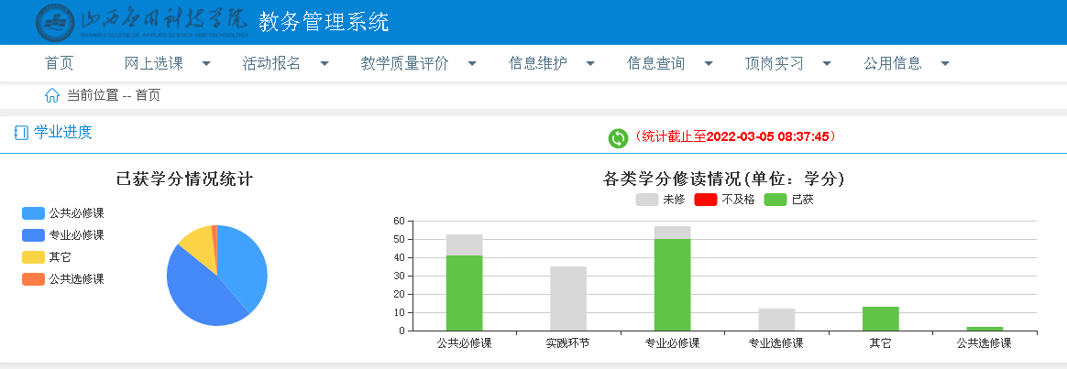This screenshot has height=369, width=1067.
Task: Open the 网上选课 menu
Action: [x=154, y=64]
